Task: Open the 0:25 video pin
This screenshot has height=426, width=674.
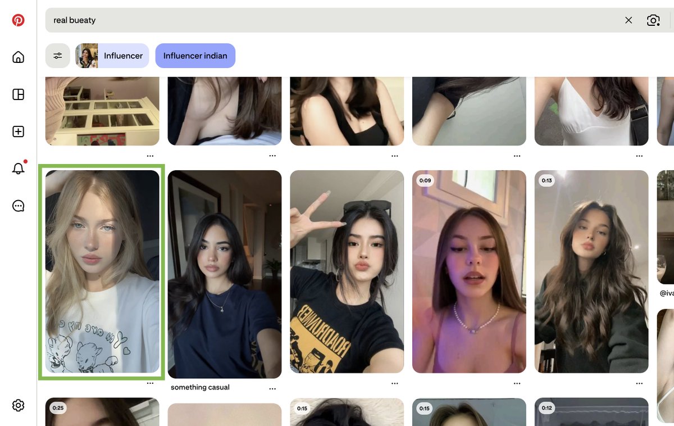Action: 102,412
